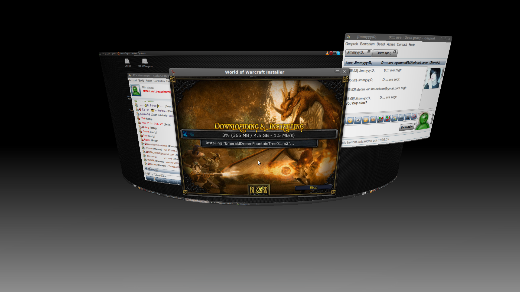This screenshot has width=520, height=292.
Task: Click the webcam icon in chat toolbar
Action: pyautogui.click(x=408, y=117)
